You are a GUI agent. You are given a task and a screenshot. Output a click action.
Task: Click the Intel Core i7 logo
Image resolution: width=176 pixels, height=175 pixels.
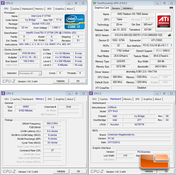click(75, 22)
